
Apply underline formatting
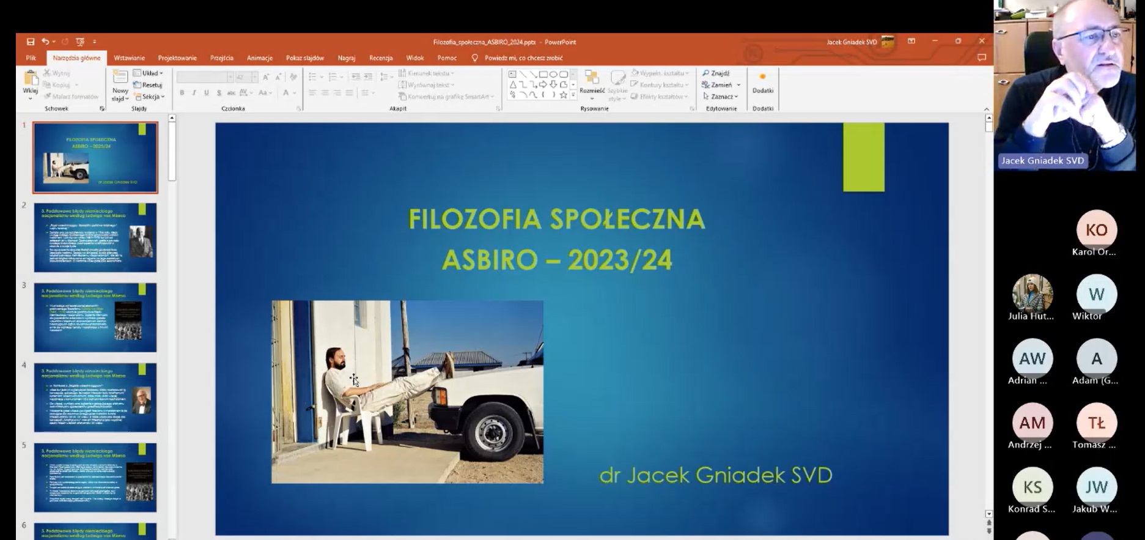click(206, 93)
